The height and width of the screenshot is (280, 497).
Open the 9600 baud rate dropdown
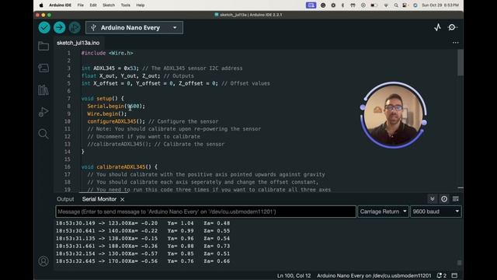436,212
